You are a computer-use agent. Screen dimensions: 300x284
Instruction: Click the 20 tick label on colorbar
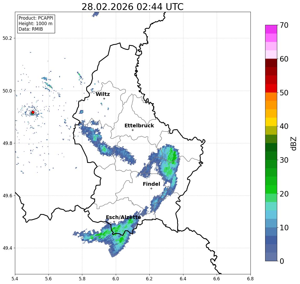[284, 194]
